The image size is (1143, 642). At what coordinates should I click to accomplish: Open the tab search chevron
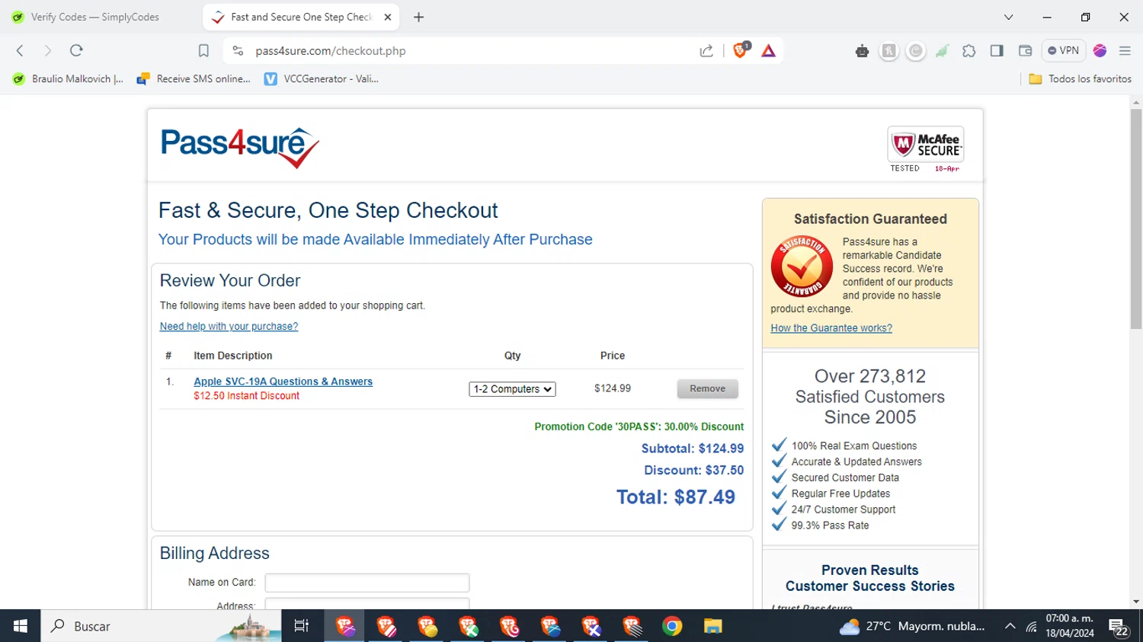(1008, 17)
